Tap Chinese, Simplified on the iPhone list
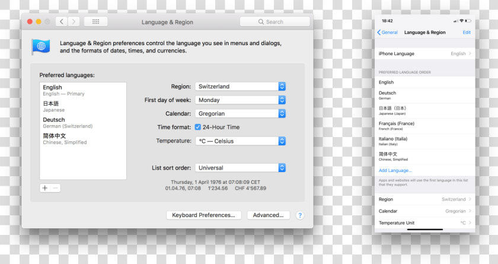This screenshot has width=498, height=264. click(425, 156)
